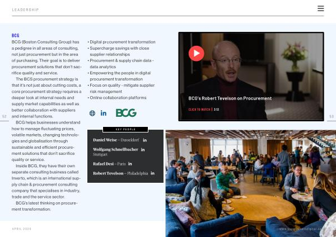Open BCG website via globe icon
Viewport: 336px width, 237px height.
pyautogui.click(x=92, y=113)
